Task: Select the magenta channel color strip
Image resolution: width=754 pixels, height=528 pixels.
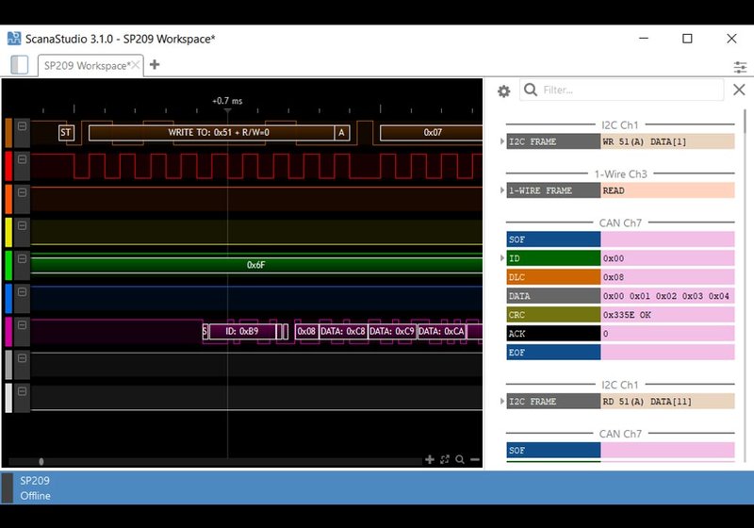Action: pos(8,332)
